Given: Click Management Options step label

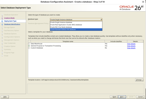Looking at the screenshot, I should pyautogui.click(x=12, y=40).
